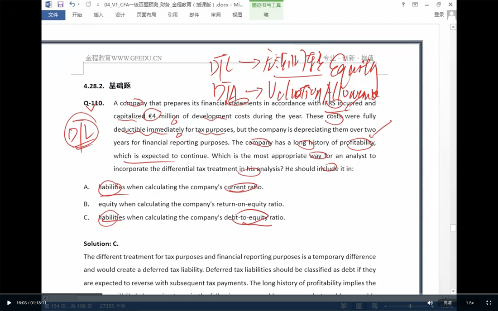
Task: Save the document with the floppy disk icon
Action: (x=60, y=5)
